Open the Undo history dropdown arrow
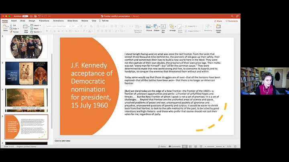289x162 pixels. (x=42, y=16)
